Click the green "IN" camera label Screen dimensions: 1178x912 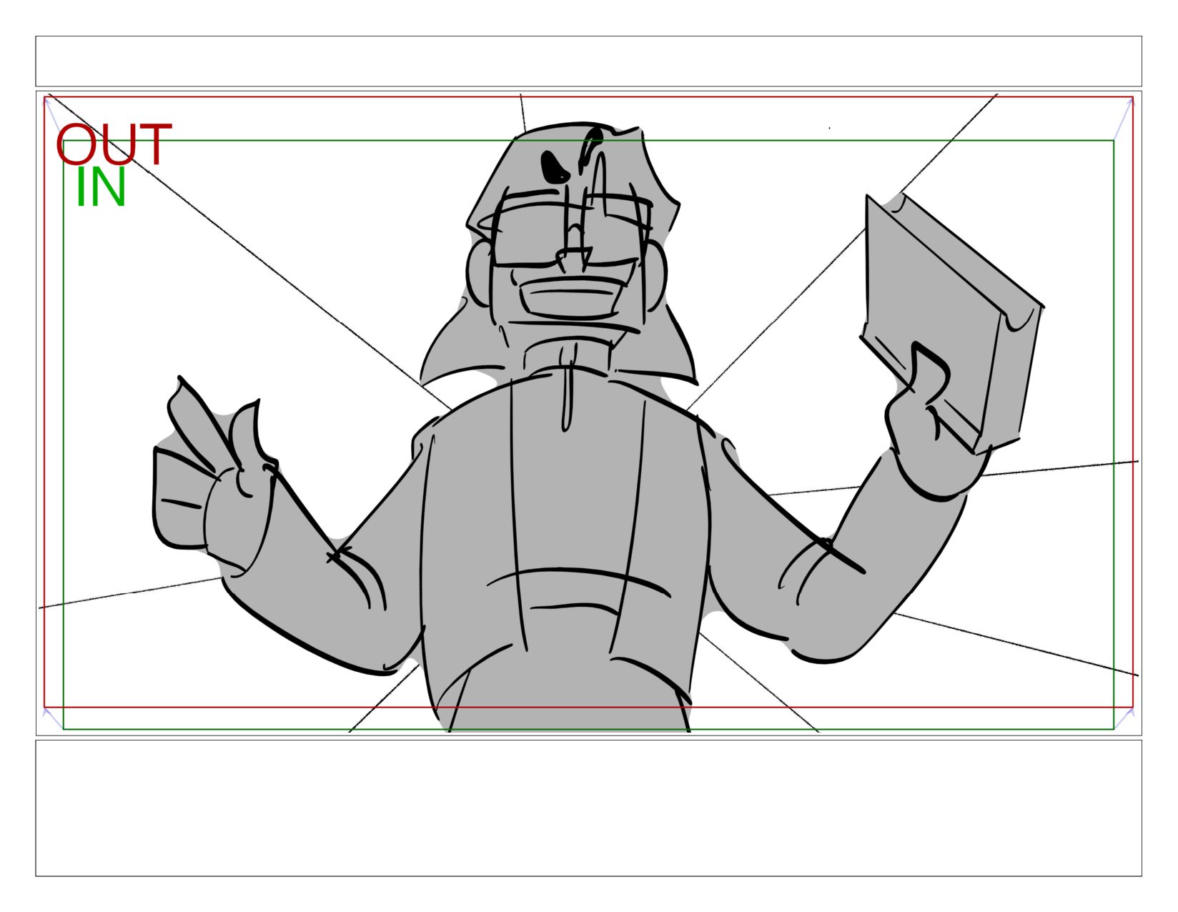pos(101,188)
